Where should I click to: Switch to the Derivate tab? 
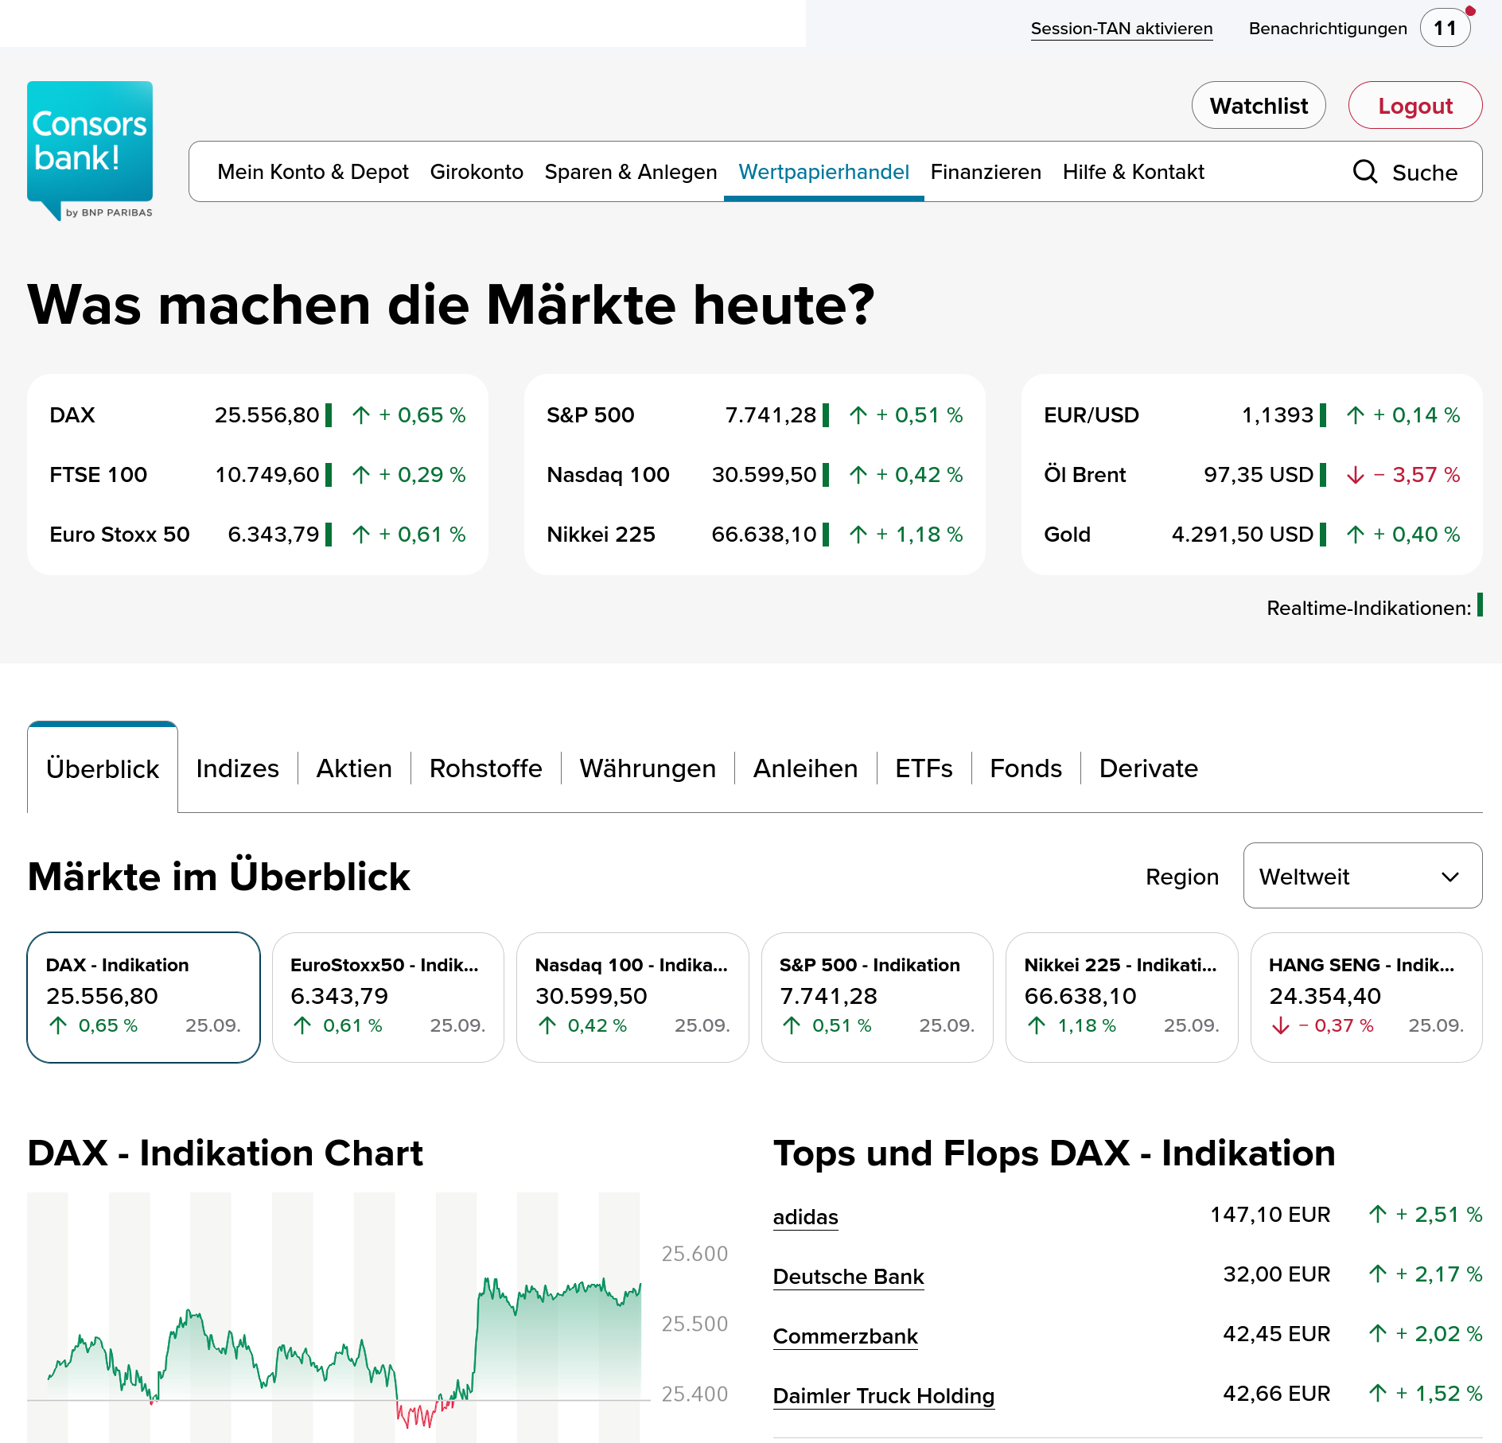point(1148,768)
